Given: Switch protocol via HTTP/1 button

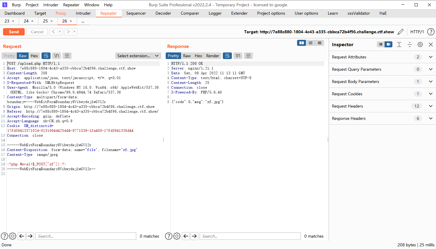Looking at the screenshot, I should point(417,32).
